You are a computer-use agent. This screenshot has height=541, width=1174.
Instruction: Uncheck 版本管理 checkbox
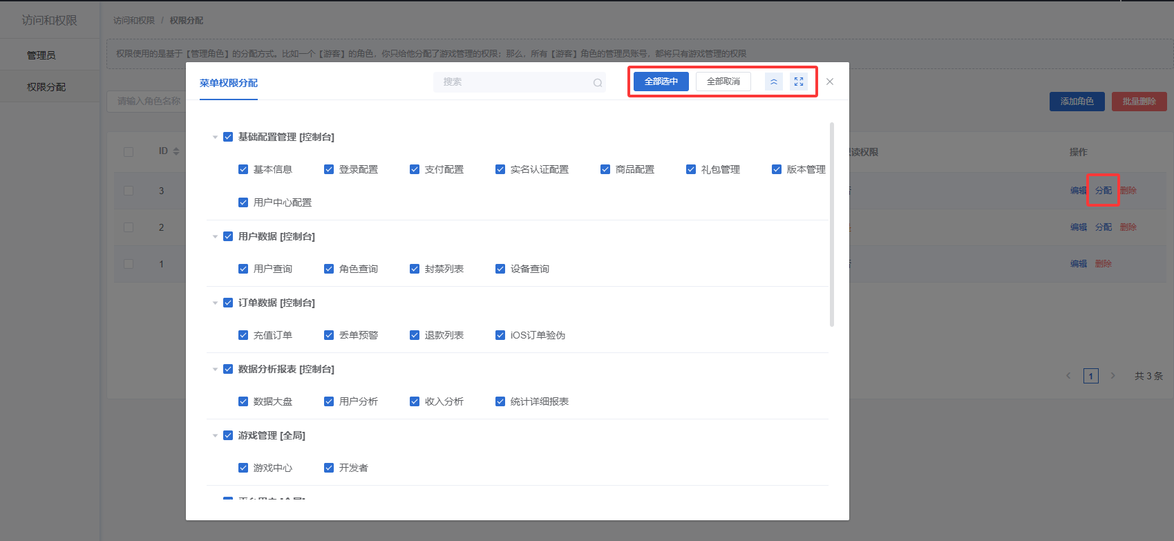tap(777, 169)
